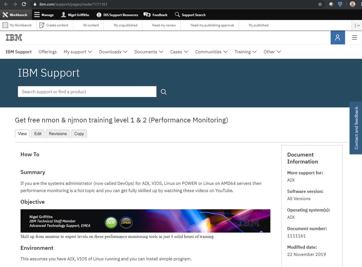Open Support Search in admin bar
This screenshot has height=267, width=362.
click(x=190, y=15)
